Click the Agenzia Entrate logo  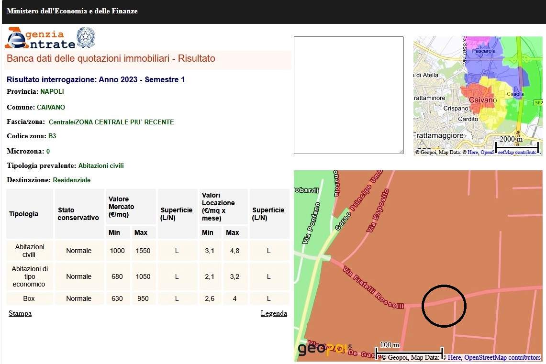tap(40, 38)
